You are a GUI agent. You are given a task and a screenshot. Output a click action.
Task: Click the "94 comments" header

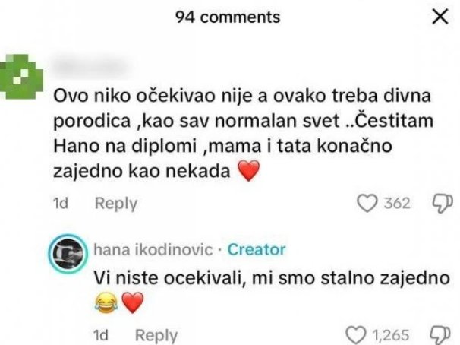point(228,17)
